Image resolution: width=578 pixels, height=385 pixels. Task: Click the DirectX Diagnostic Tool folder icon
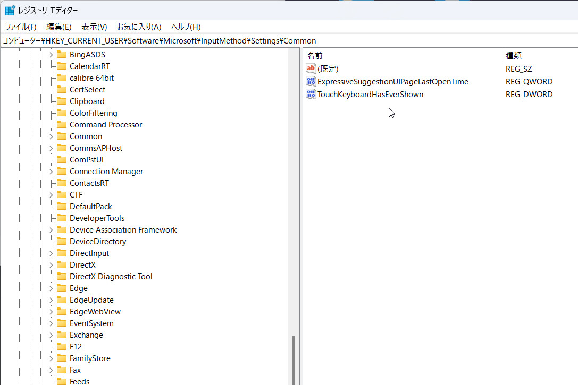point(61,277)
